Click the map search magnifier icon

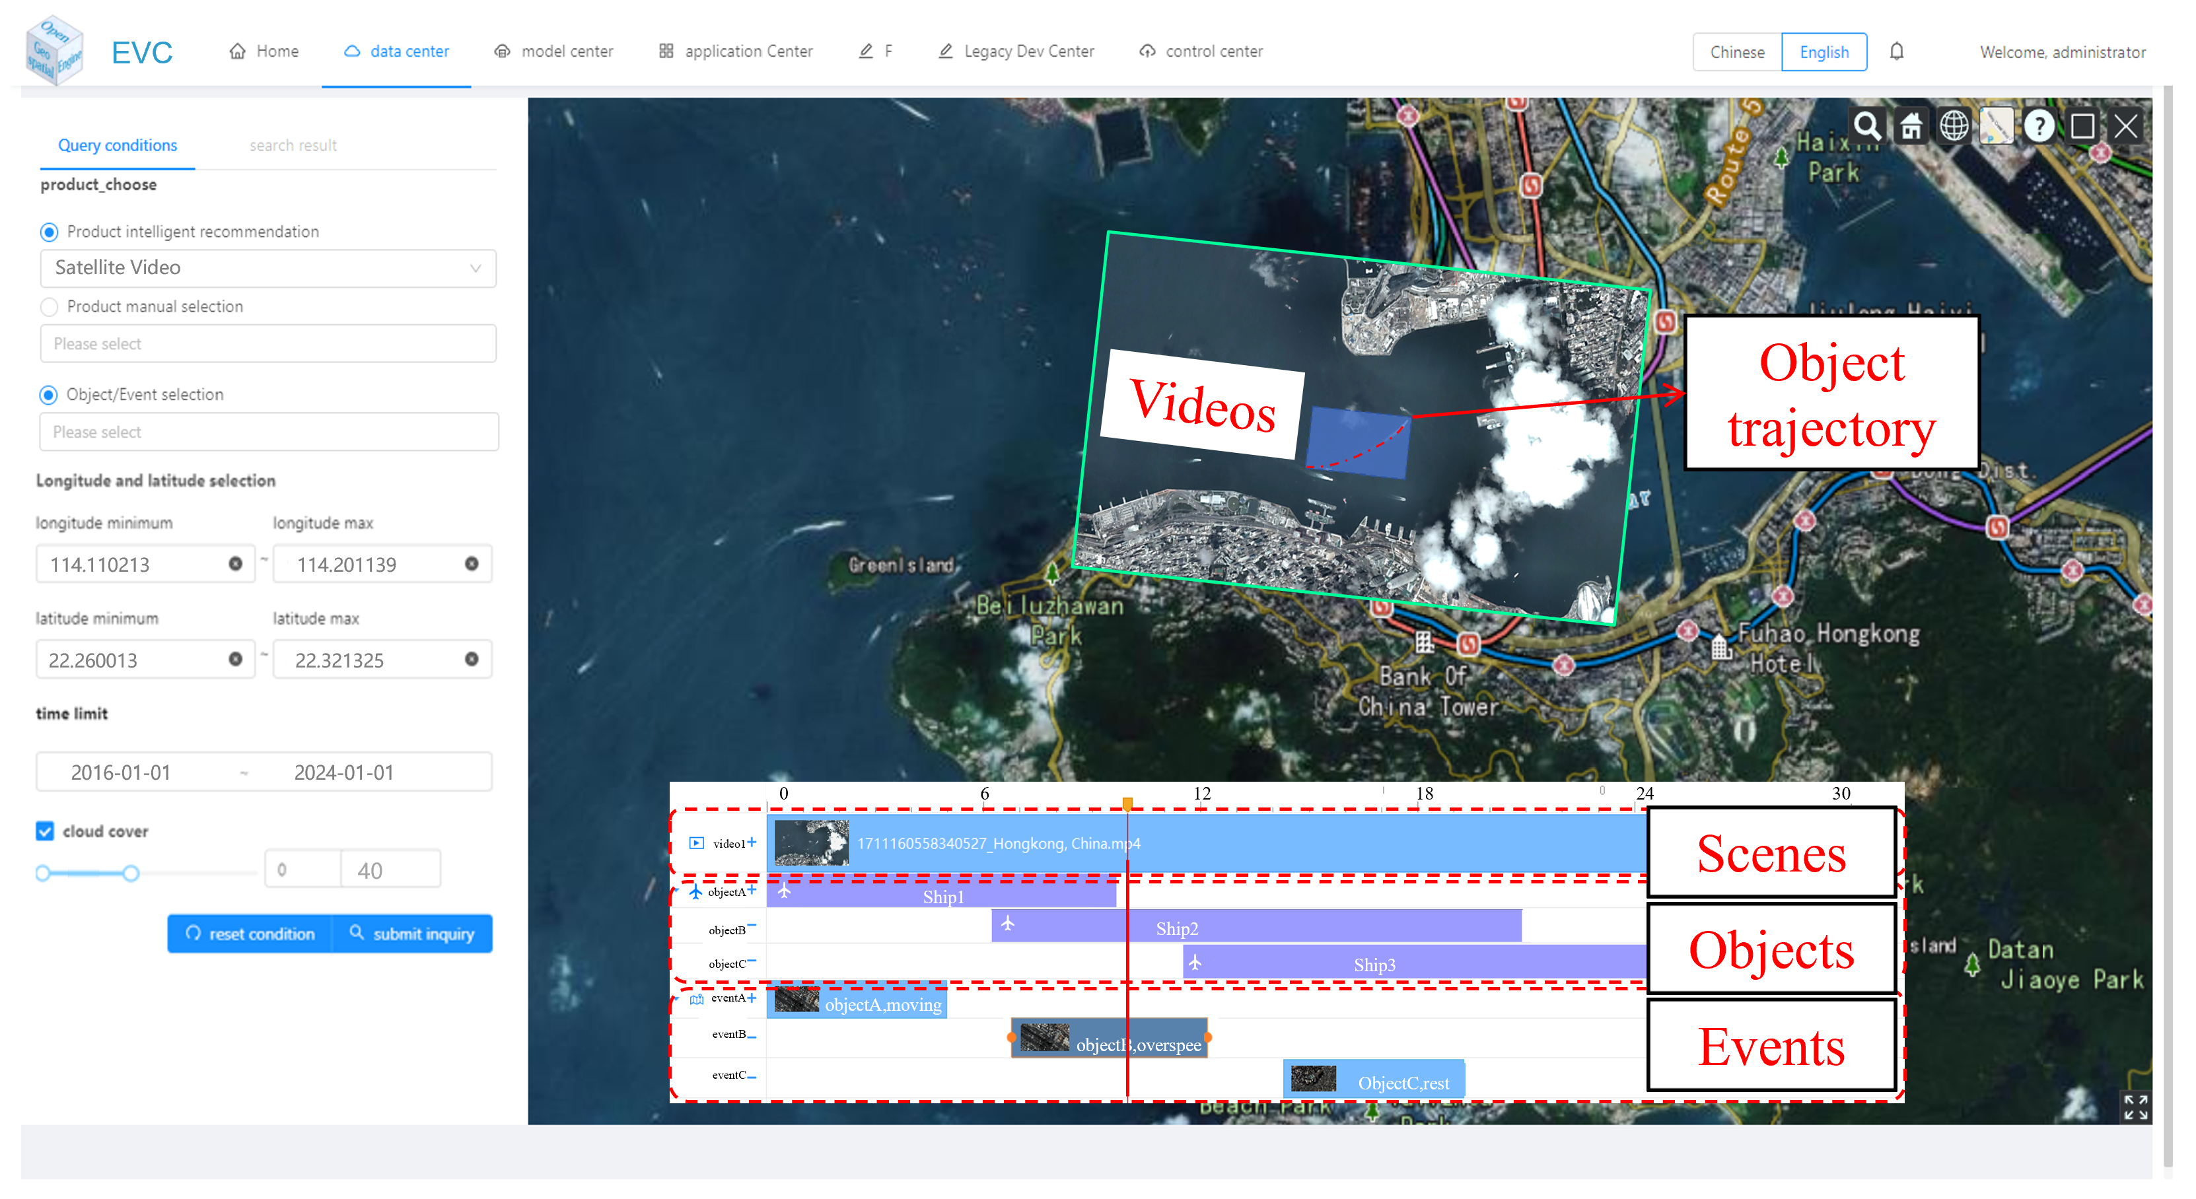pos(1867,127)
